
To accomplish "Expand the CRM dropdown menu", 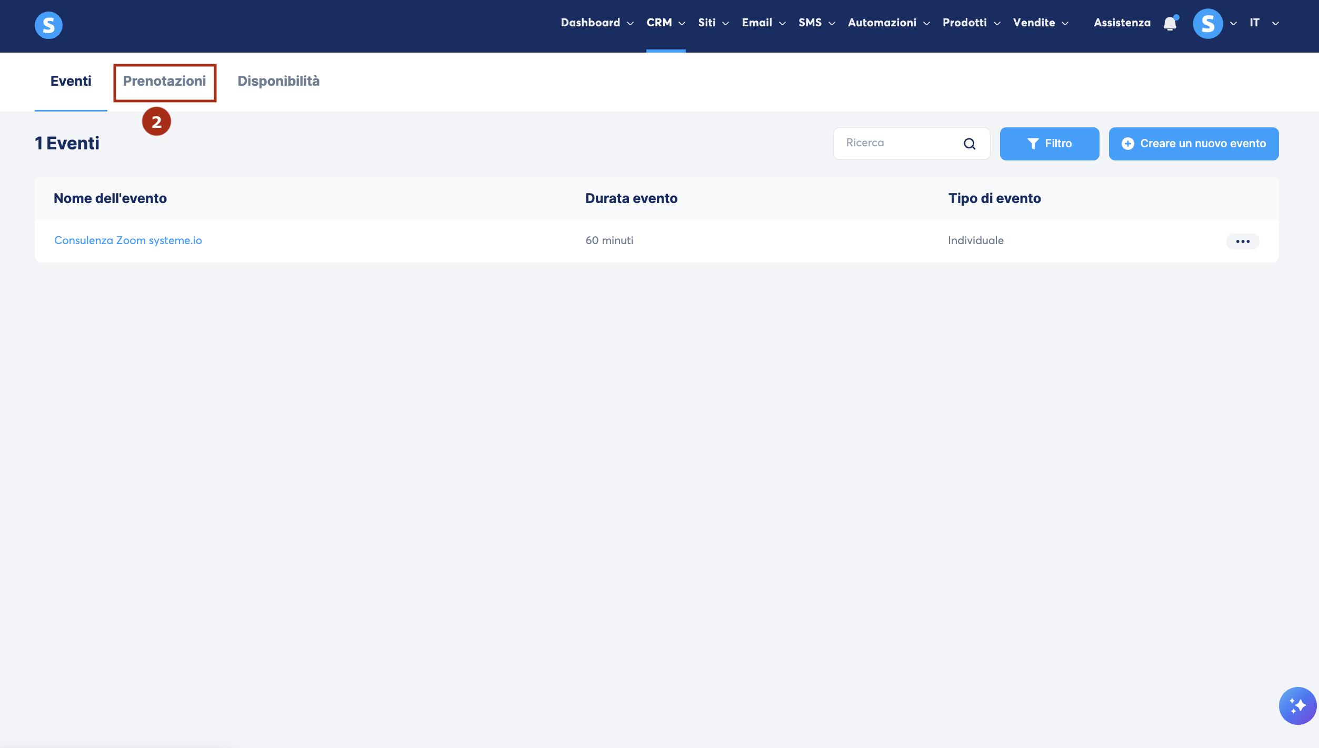I will pyautogui.click(x=665, y=23).
